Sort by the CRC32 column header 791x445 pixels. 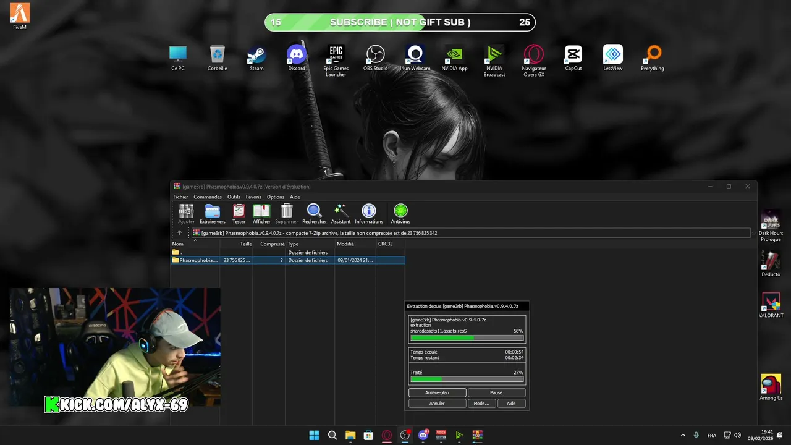tap(390, 244)
